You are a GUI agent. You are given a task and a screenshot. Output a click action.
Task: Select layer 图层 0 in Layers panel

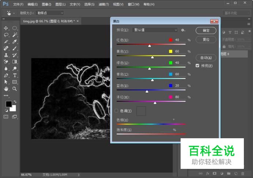click(x=234, y=54)
